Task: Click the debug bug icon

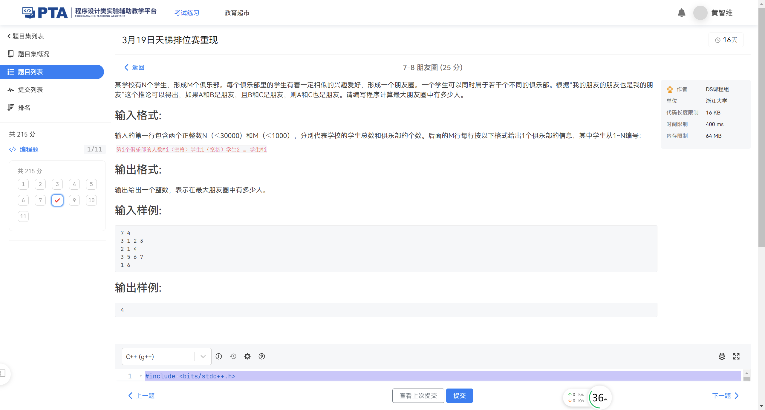Action: 722,356
